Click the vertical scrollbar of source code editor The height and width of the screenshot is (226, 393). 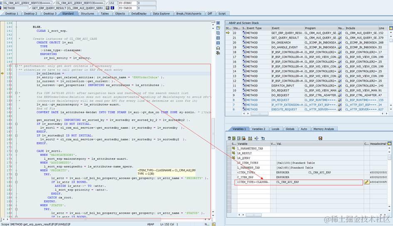213,134
